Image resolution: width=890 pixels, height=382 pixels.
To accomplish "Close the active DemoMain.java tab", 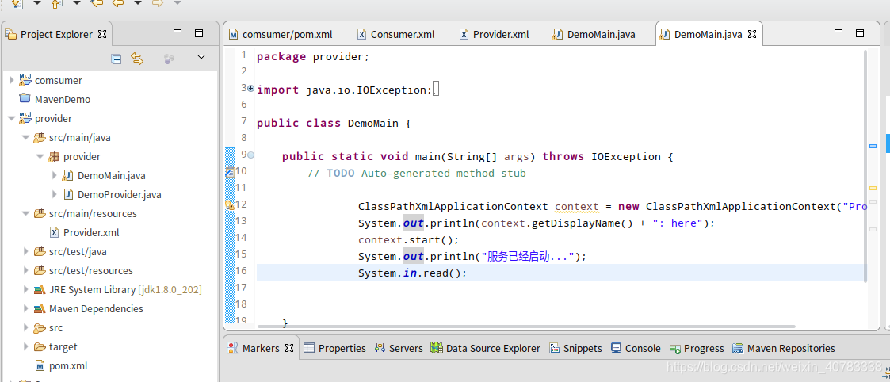I will click(x=752, y=35).
